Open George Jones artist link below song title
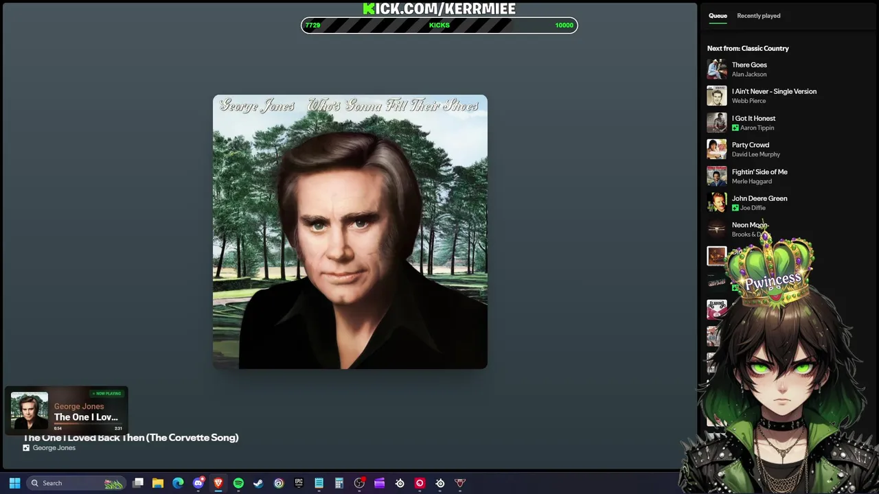This screenshot has height=494, width=879. coord(54,448)
